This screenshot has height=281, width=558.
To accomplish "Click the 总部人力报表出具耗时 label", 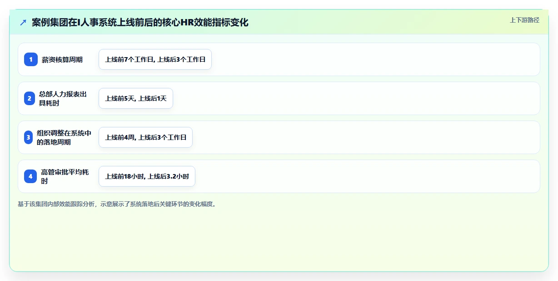I will click(63, 98).
